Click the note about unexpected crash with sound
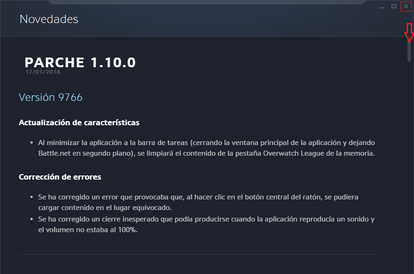The image size is (414, 274). click(x=206, y=225)
